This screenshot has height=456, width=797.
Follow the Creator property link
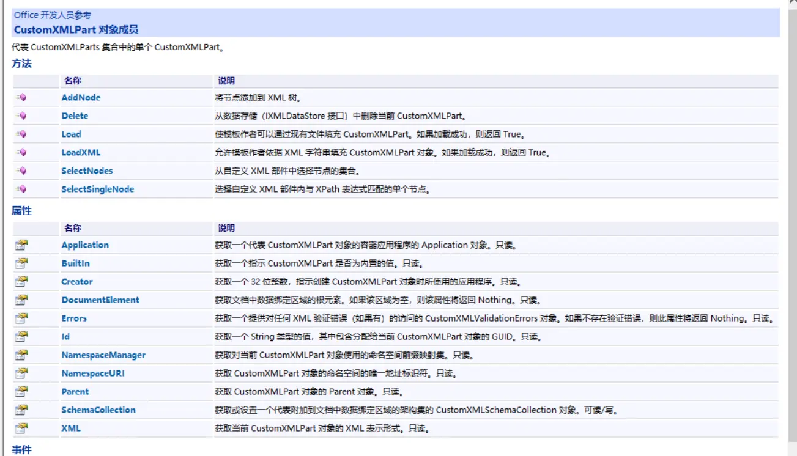(77, 282)
